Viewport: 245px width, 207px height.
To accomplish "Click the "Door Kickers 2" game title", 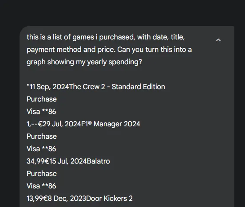I will pyautogui.click(x=109, y=199).
